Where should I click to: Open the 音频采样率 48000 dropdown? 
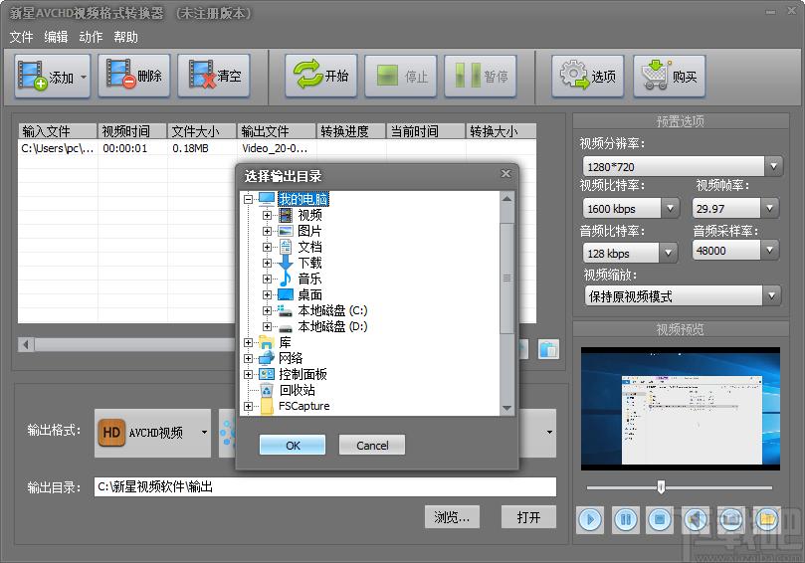769,251
